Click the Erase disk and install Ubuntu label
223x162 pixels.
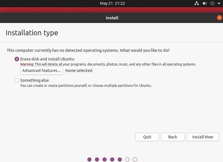pyautogui.click(x=47, y=59)
